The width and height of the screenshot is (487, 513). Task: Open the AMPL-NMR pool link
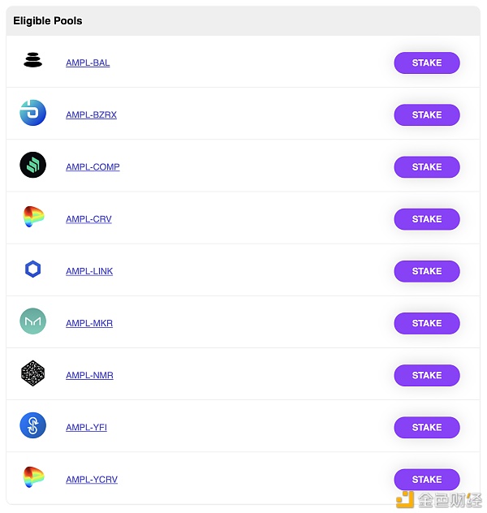point(89,375)
